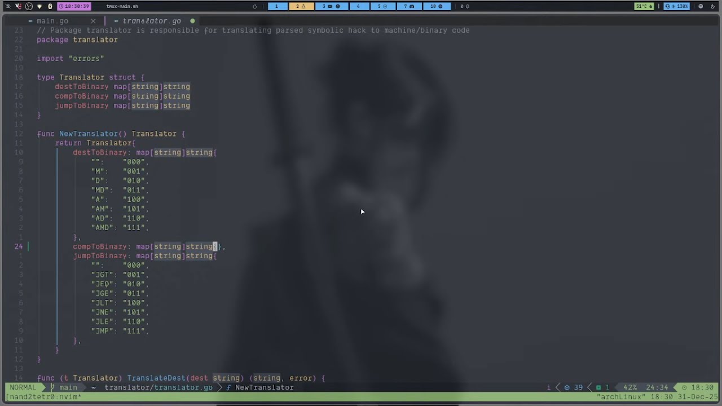Click the "JEQ": "010" map entry
The image size is (722, 406).
point(120,284)
